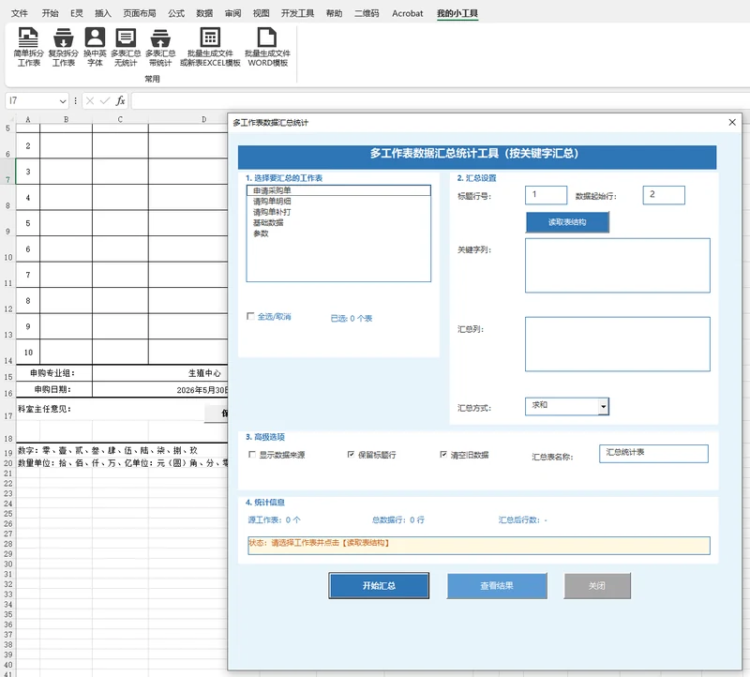Switch to the 开发工具 tab
The width and height of the screenshot is (750, 677).
[297, 13]
